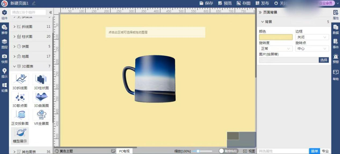
Task: Click 存图 to save as image
Action: (x=243, y=3)
